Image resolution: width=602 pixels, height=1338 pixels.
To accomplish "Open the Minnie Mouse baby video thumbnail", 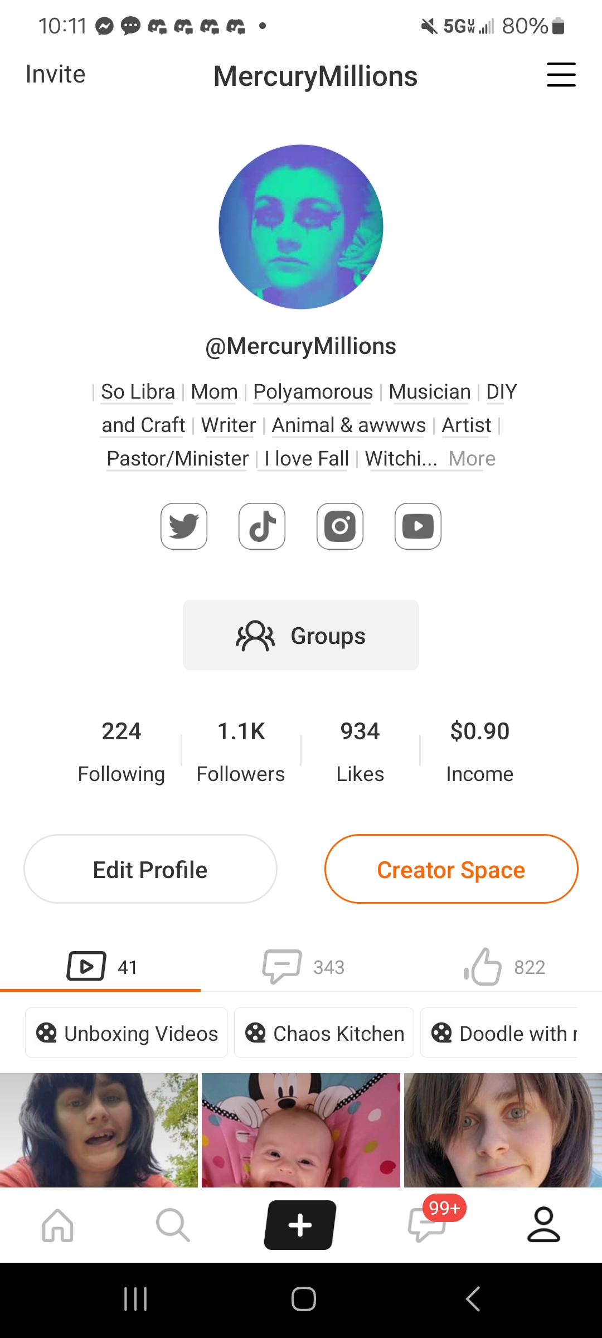I will click(301, 1130).
